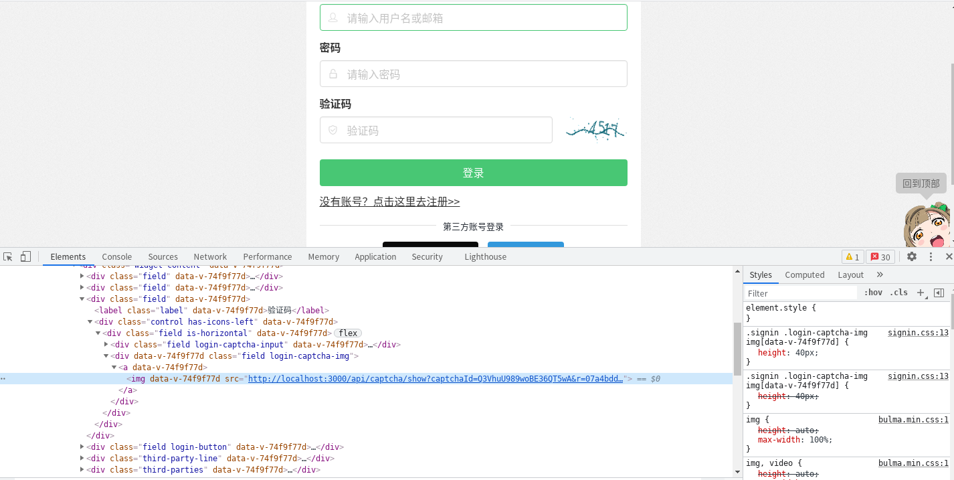954x480 pixels.
Task: Select the Styles pane tab
Action: pyautogui.click(x=761, y=274)
